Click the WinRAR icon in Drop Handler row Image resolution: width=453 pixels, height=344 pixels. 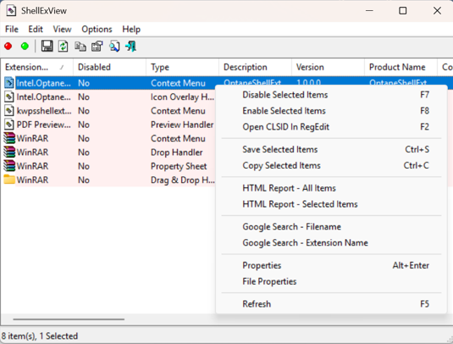9,152
